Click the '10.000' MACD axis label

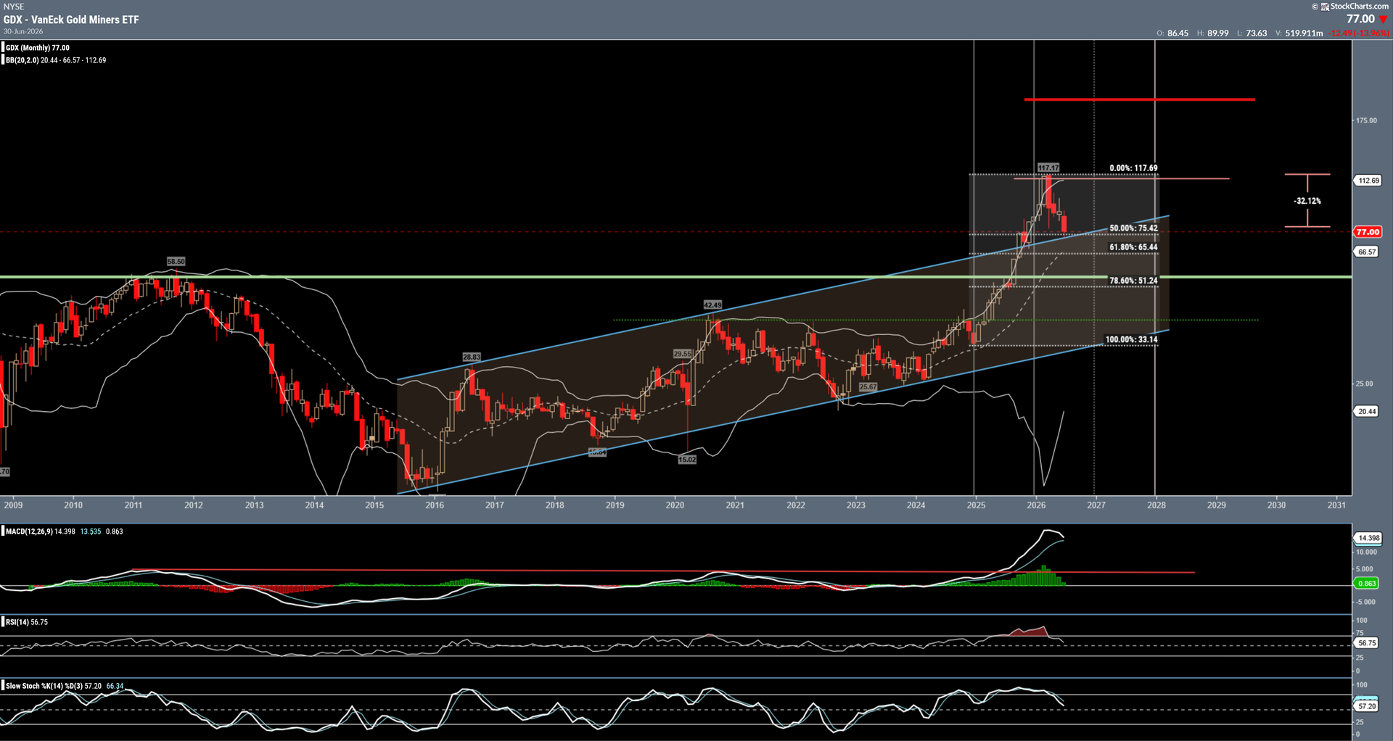click(1366, 552)
